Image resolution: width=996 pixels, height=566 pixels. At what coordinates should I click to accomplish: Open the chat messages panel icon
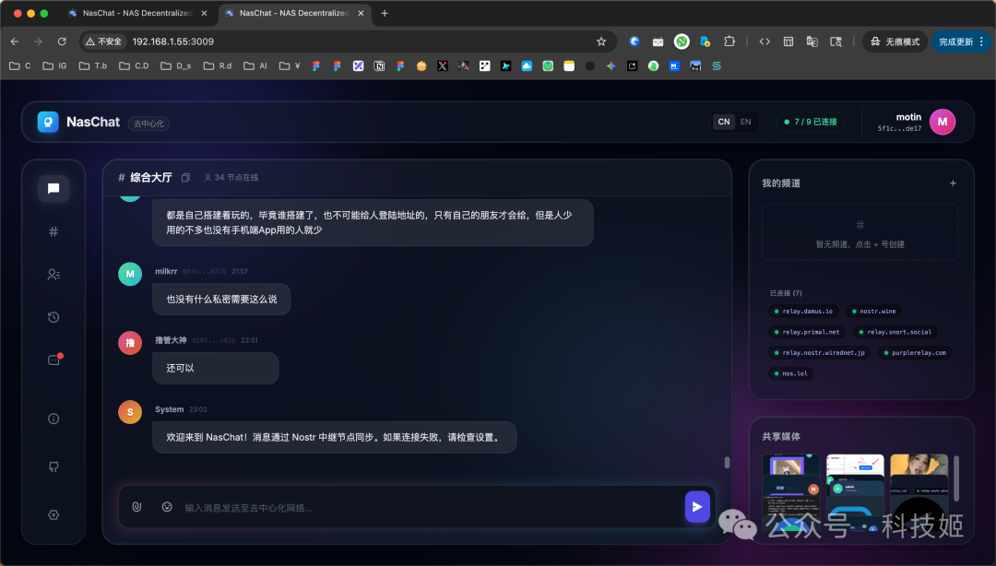coord(53,188)
